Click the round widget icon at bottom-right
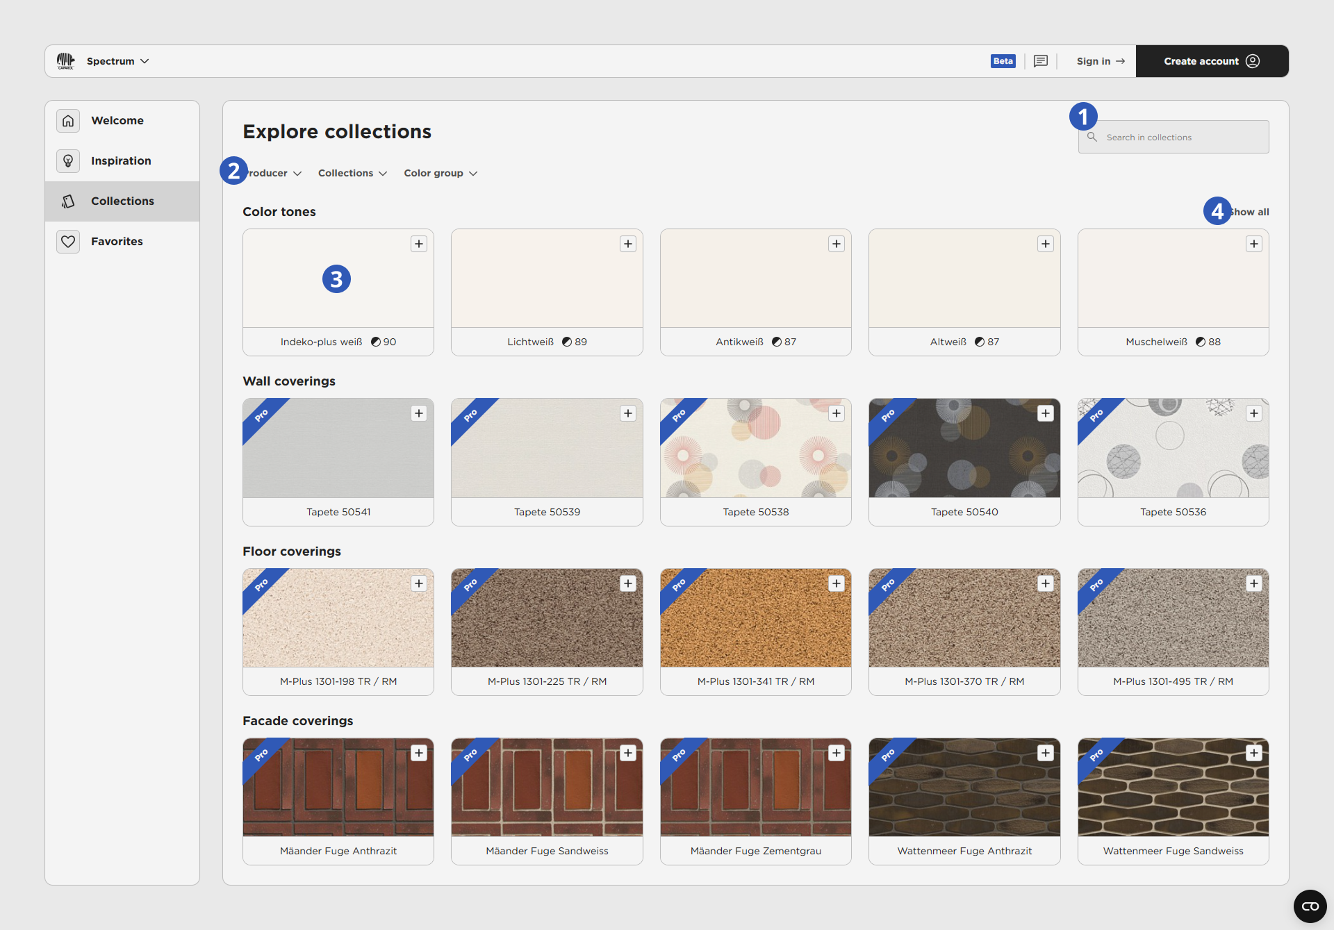 1310,906
